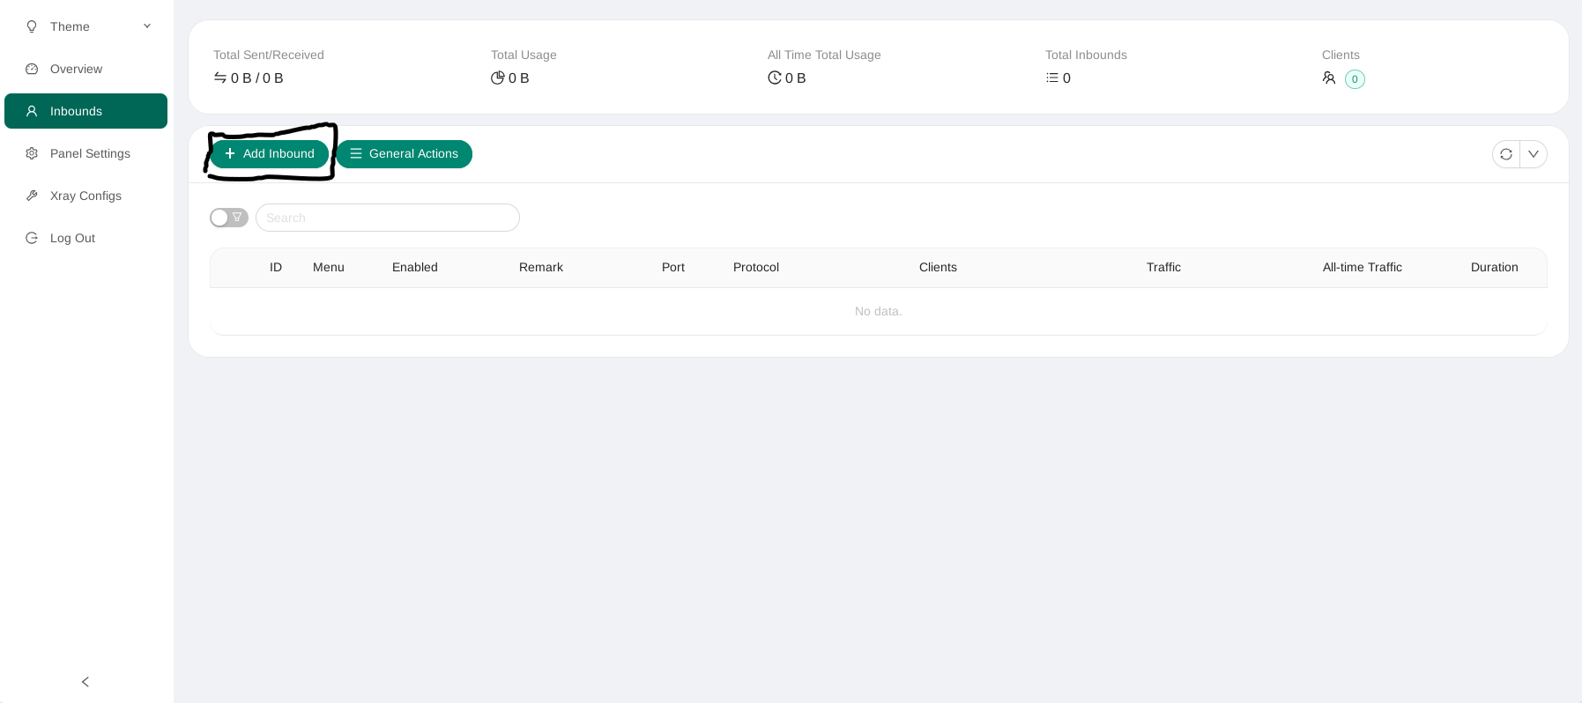
Task: Click the refresh icon button
Action: (1505, 154)
